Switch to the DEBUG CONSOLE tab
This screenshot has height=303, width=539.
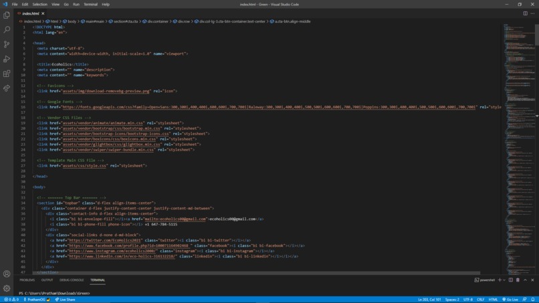72,280
